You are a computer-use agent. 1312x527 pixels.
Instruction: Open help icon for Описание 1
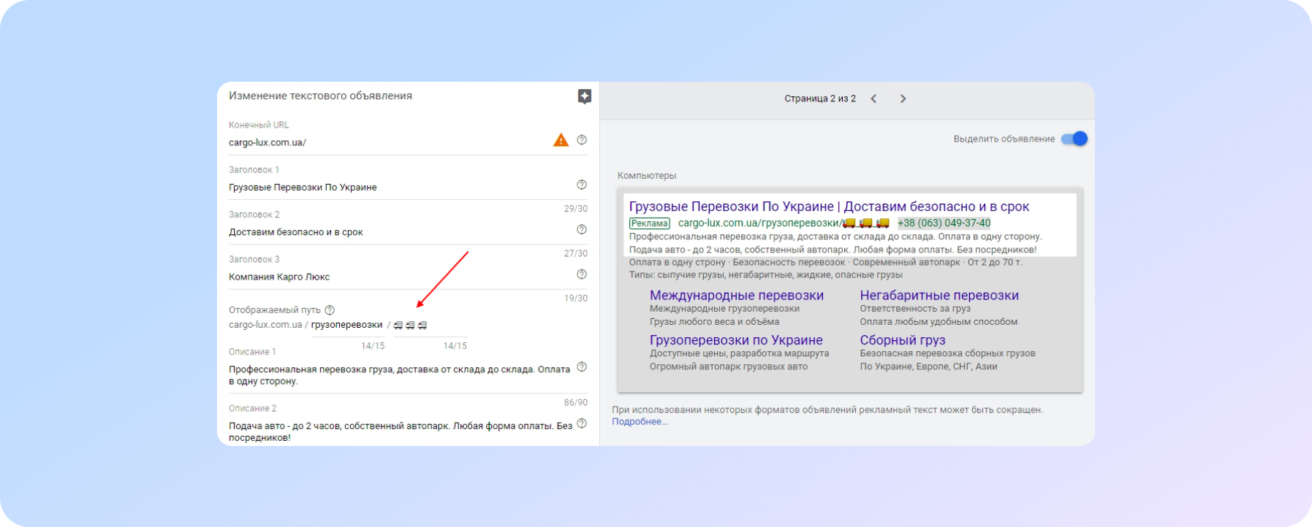582,367
